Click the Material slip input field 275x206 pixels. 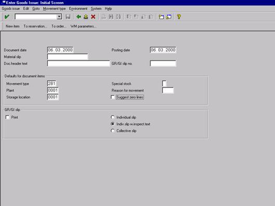[x=67, y=57]
